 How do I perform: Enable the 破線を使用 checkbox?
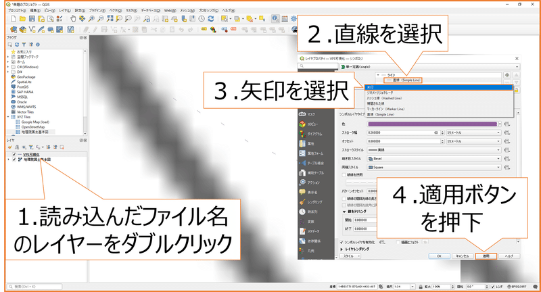coord(344,175)
